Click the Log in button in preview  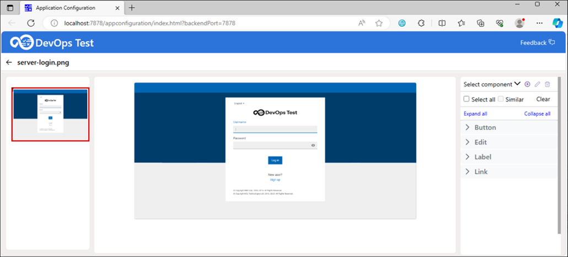coord(275,160)
